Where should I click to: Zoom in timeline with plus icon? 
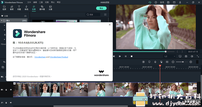coord(191,62)
